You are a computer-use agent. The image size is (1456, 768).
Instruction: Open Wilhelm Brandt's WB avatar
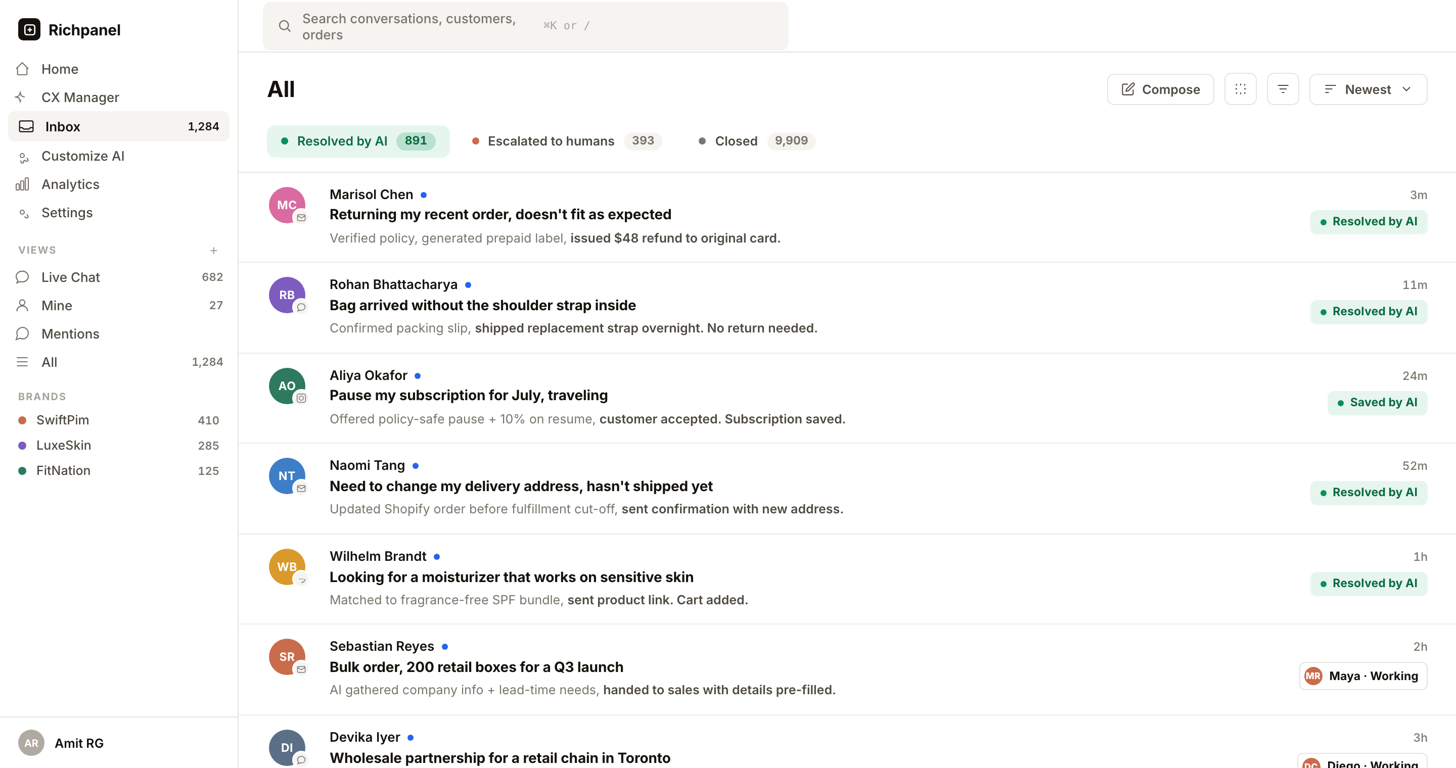click(287, 566)
